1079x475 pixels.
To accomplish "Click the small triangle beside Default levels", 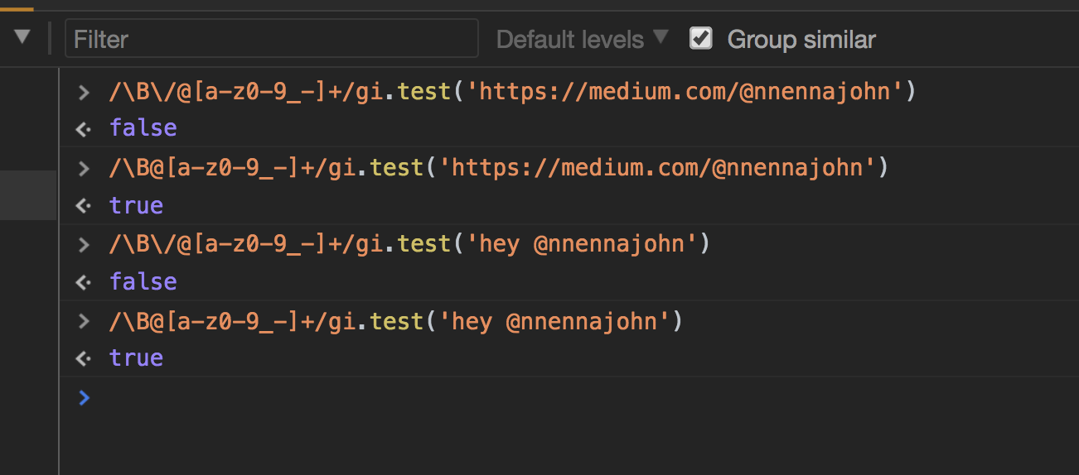I will point(660,36).
